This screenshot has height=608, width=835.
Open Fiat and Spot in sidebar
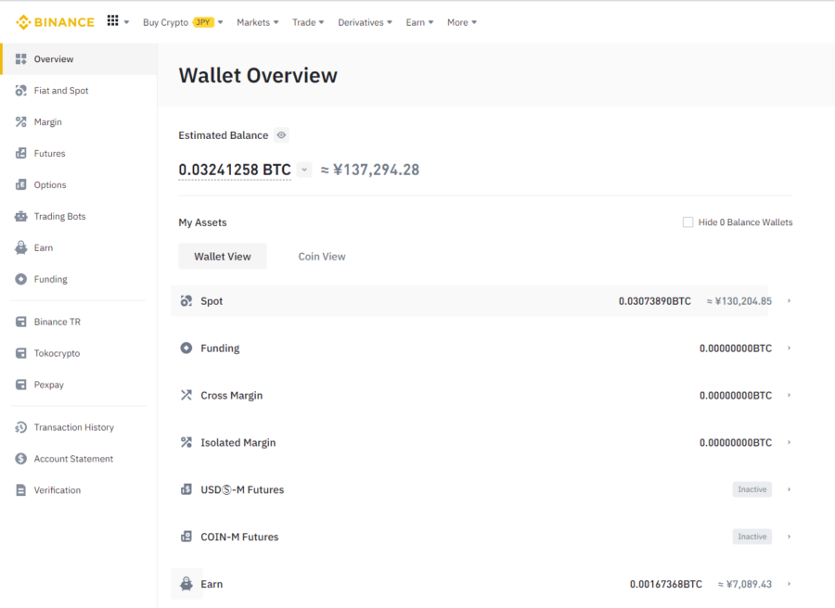pos(61,91)
